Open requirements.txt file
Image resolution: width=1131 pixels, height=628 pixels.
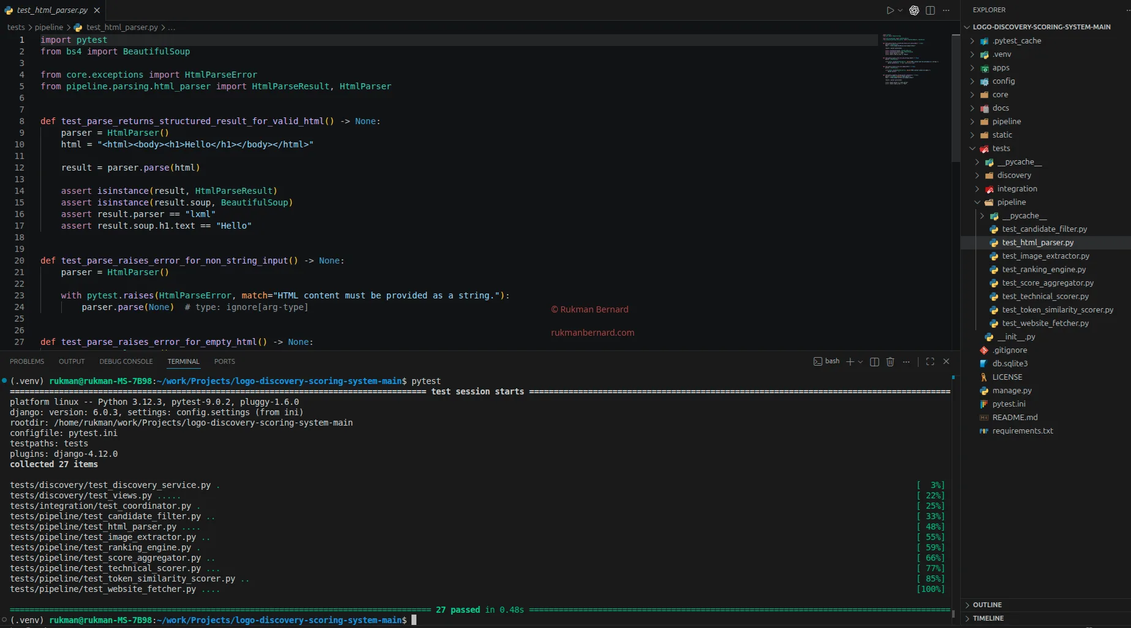coord(1046,431)
